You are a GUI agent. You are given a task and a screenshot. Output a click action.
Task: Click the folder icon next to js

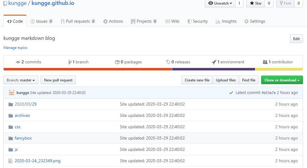(x=11, y=150)
